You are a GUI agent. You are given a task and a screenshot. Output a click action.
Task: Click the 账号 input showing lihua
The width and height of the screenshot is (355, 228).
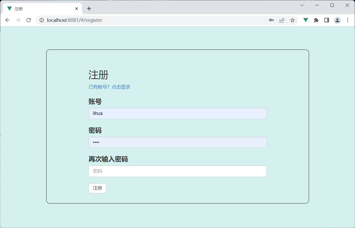click(177, 113)
